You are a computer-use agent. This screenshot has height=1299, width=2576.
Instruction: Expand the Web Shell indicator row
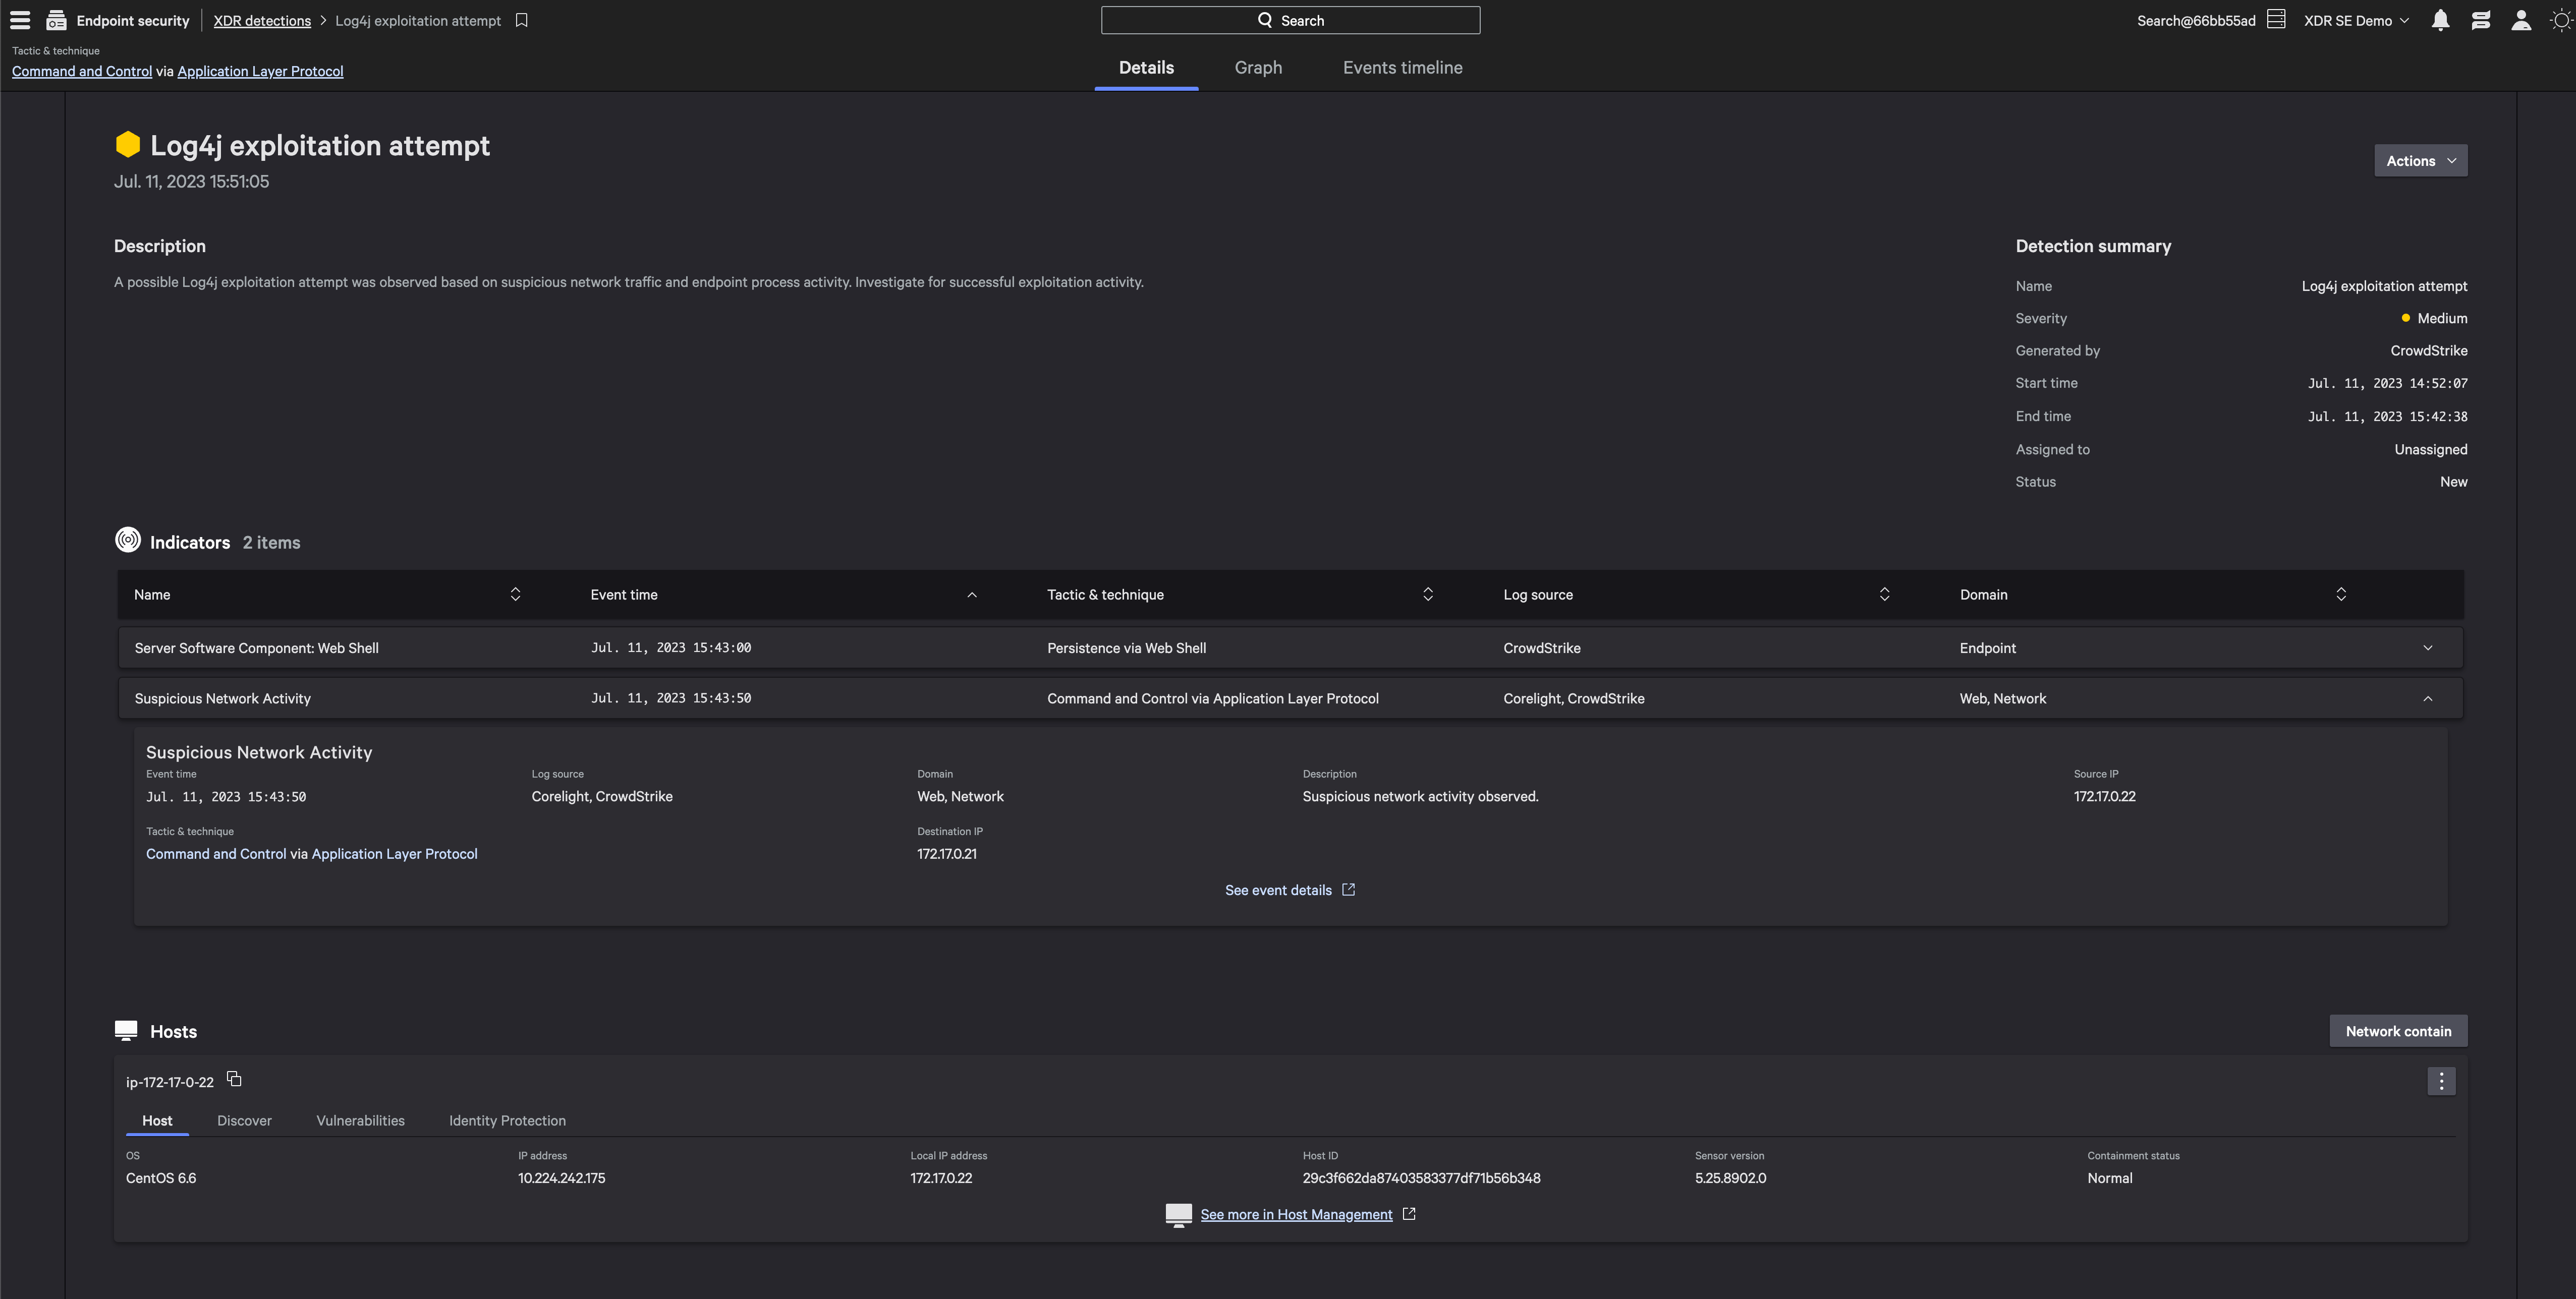coord(2427,647)
